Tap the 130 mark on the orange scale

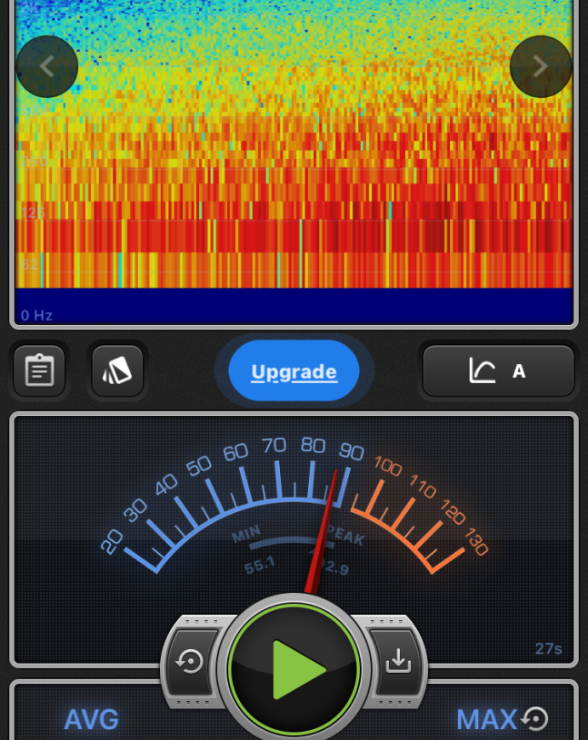click(476, 542)
